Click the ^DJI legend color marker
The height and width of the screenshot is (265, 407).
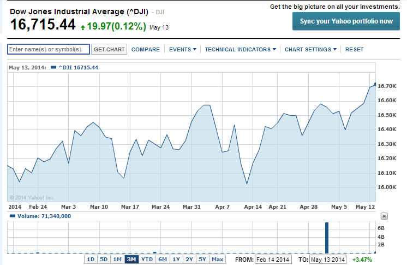tap(53, 67)
